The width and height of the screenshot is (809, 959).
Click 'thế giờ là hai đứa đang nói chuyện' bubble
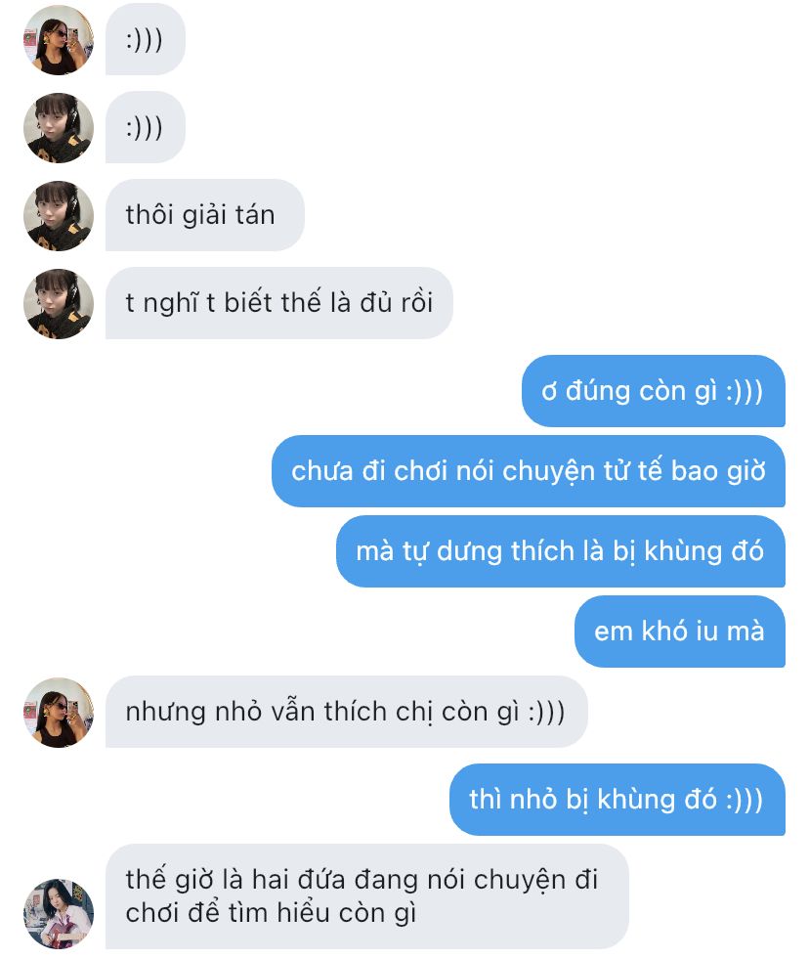tap(367, 896)
